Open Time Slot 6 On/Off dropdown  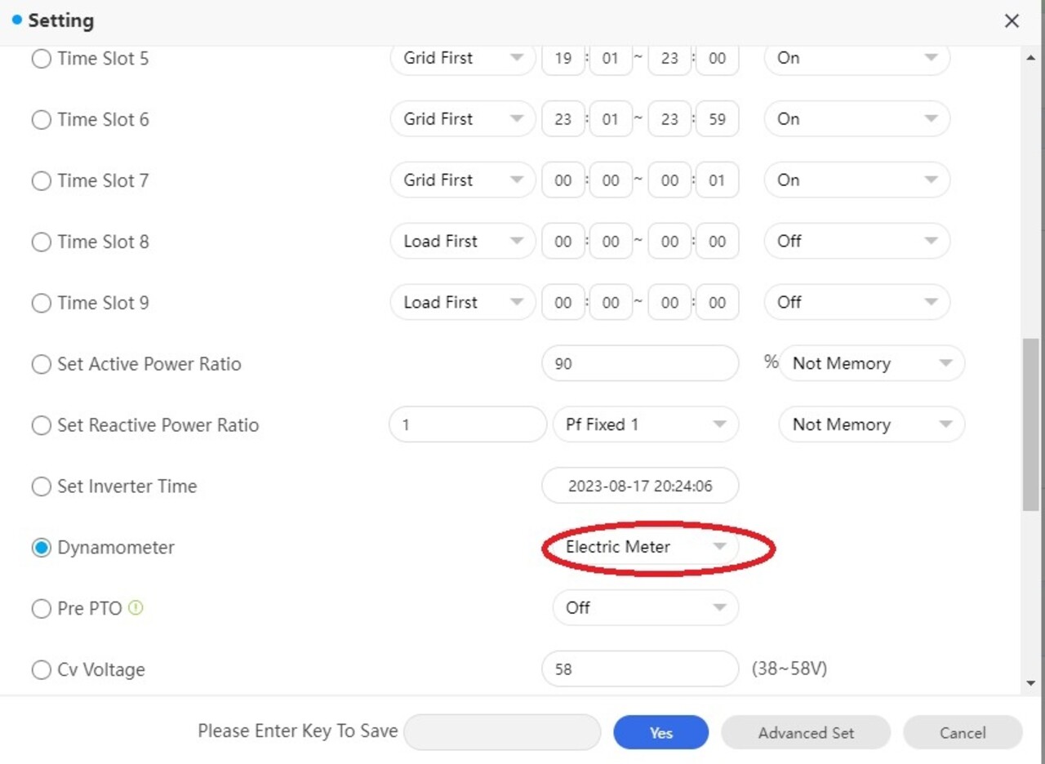tap(856, 119)
